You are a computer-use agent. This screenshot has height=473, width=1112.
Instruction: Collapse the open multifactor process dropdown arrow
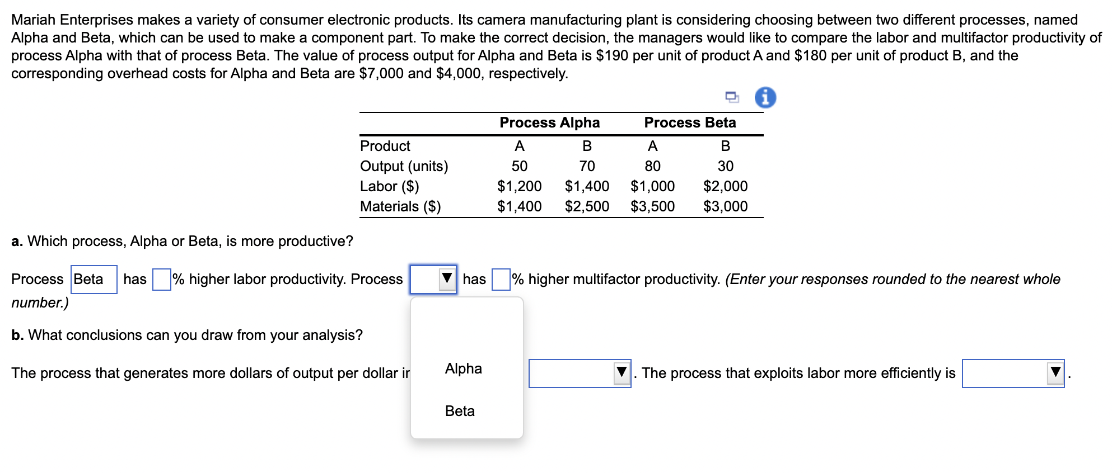tap(446, 278)
